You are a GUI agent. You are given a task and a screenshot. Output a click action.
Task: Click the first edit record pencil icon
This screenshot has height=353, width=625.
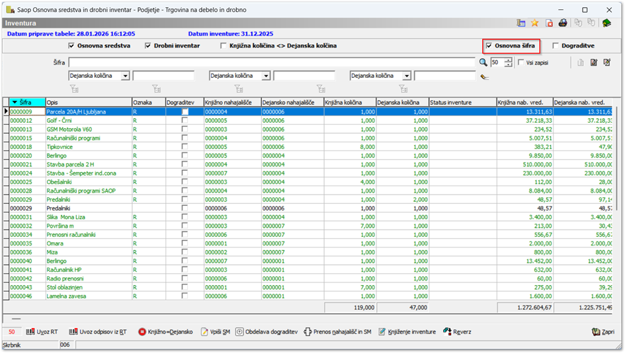pos(594,63)
